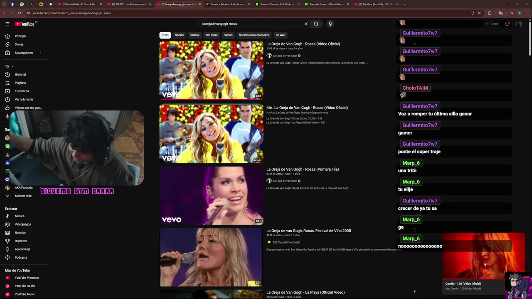
Task: Click the Crear button
Action: [491, 24]
